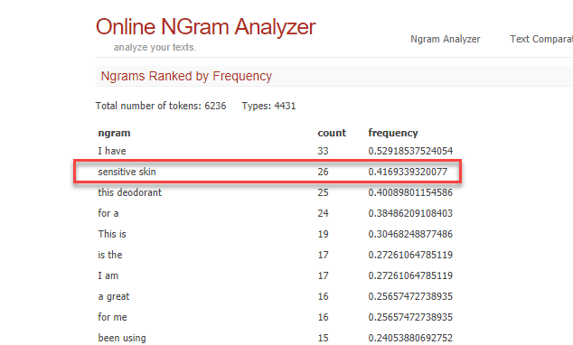Select the 'been using' ngram cell
Image resolution: width=573 pixels, height=345 pixels.
point(122,338)
